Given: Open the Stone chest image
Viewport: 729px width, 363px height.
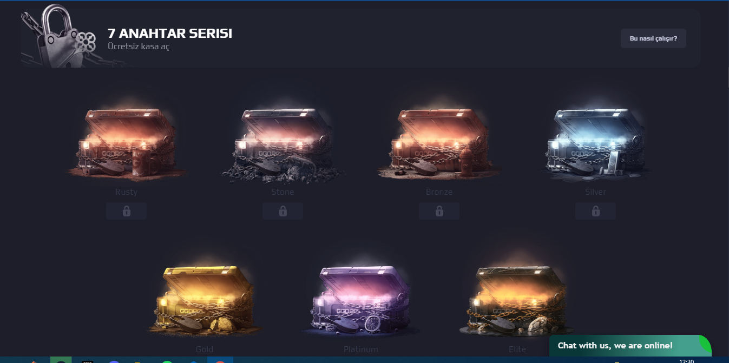Looking at the screenshot, I should coord(283,143).
